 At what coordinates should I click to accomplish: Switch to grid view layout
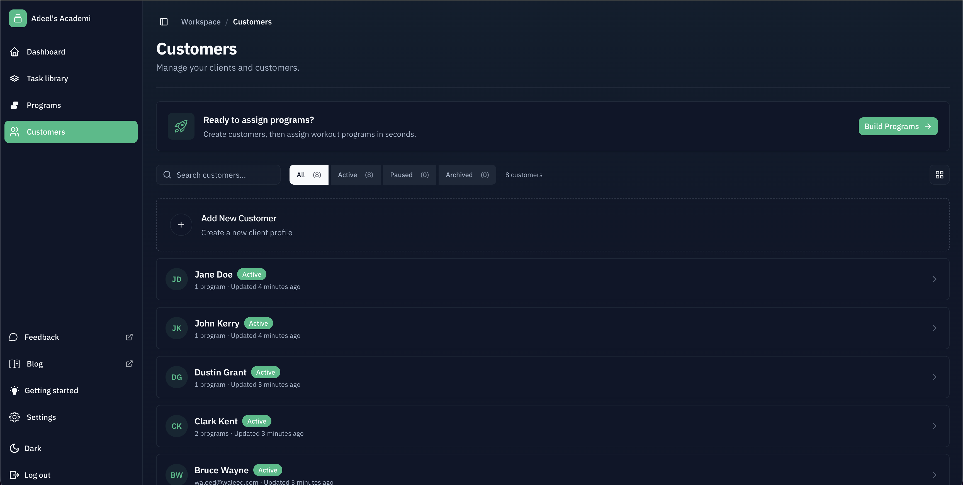click(x=939, y=174)
